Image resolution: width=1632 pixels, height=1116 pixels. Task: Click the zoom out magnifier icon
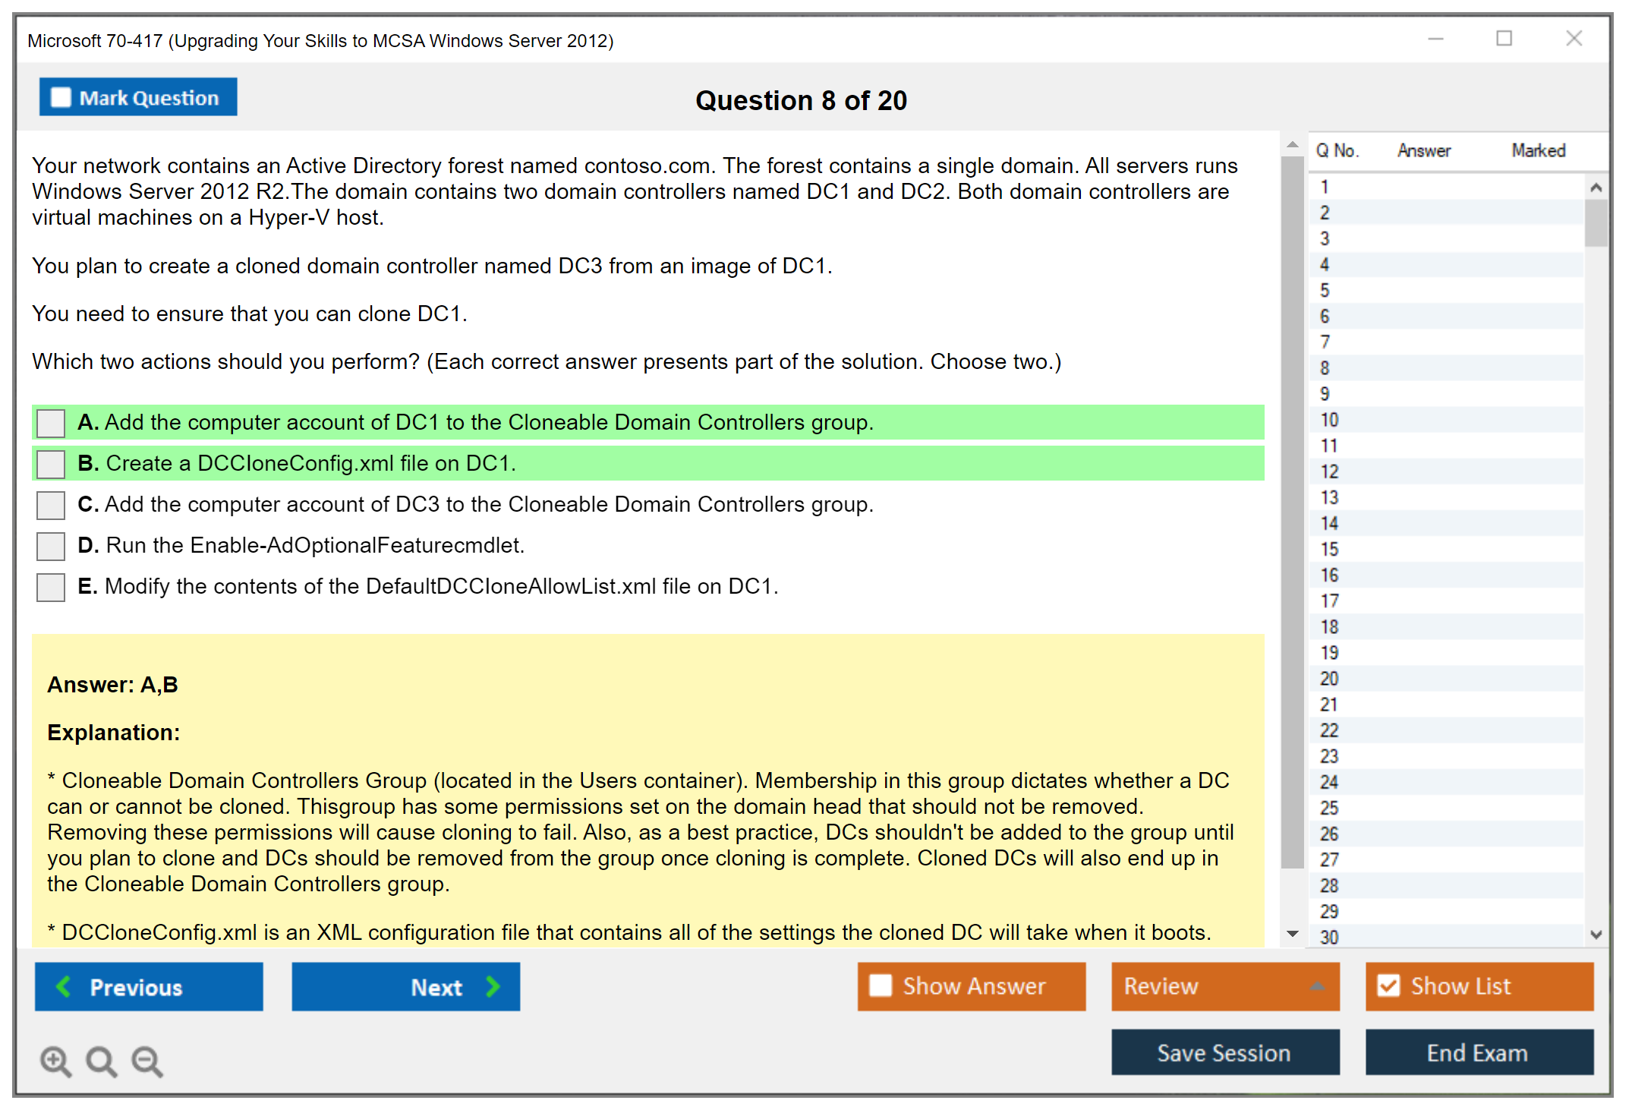click(x=147, y=1061)
